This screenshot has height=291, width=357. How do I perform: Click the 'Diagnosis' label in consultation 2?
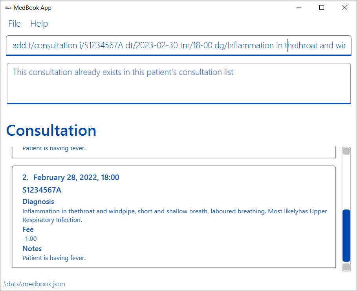click(x=38, y=202)
